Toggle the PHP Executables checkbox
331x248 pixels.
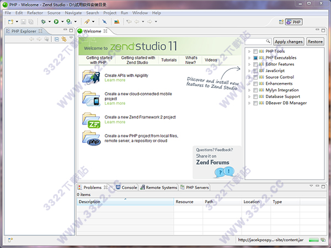coord(255,58)
